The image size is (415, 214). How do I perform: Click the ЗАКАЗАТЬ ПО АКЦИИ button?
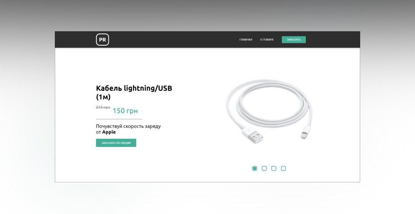tap(116, 143)
